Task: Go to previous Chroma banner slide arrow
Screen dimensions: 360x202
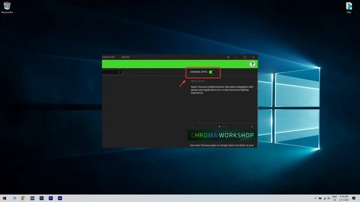Action: point(192,127)
